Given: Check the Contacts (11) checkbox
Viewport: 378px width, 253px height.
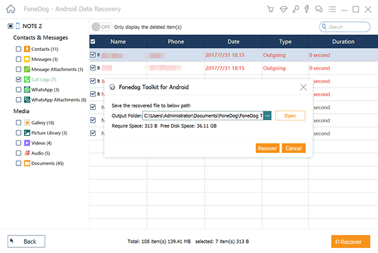Looking at the screenshot, I should (x=18, y=49).
